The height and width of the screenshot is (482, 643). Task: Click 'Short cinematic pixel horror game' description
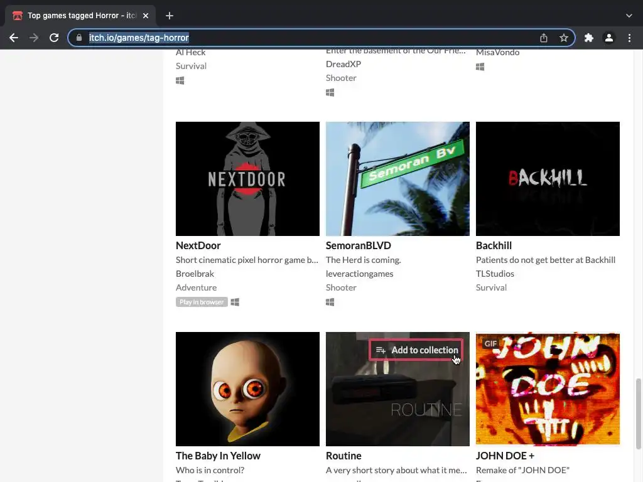click(x=247, y=260)
